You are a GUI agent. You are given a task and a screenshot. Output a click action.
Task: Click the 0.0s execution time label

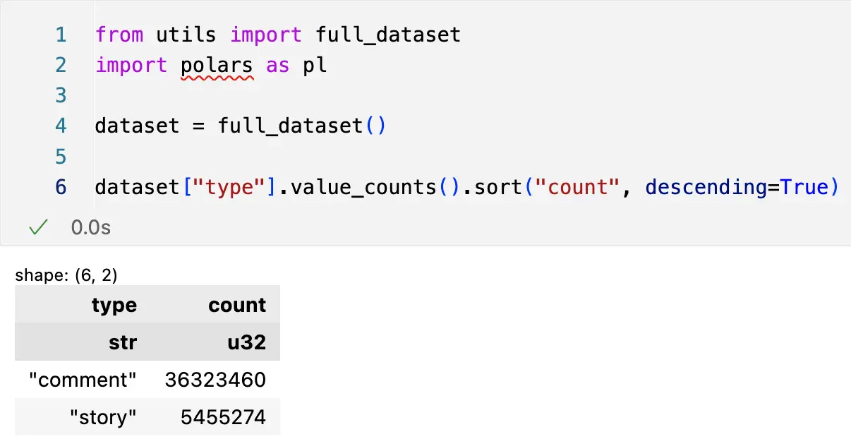(91, 228)
